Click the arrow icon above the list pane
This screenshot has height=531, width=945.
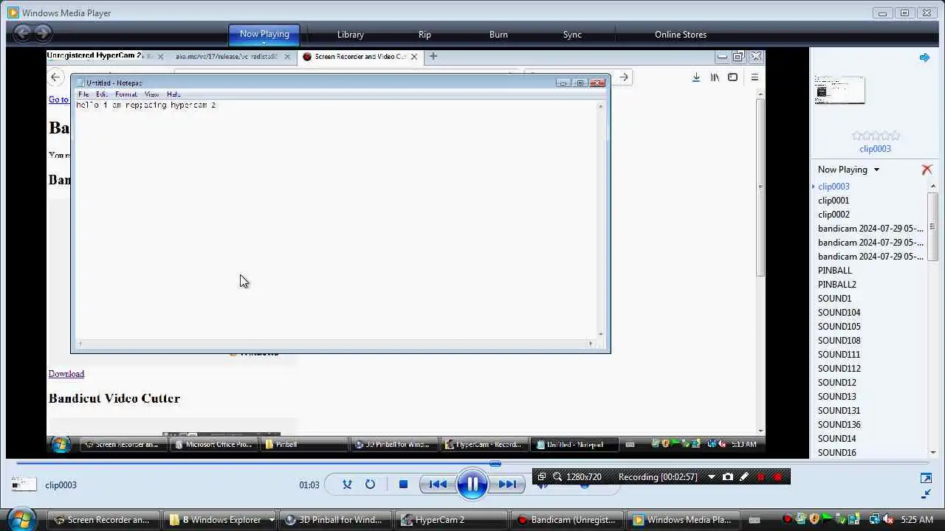coord(924,57)
